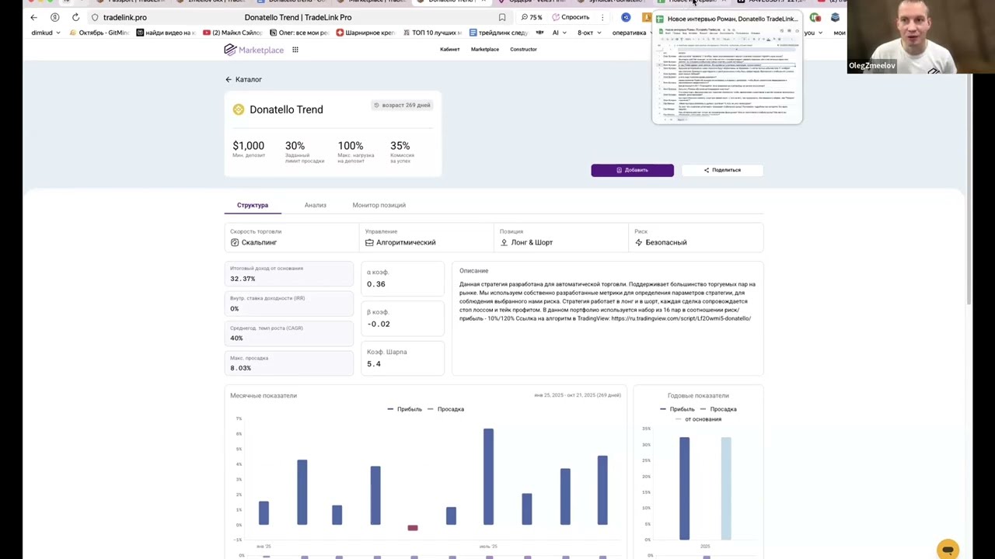This screenshot has height=559, width=995.
Task: Toggle от основания series in yearly legend
Action: (698, 419)
